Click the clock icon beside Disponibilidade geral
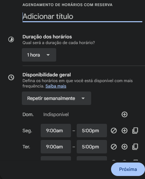 click(x=11, y=77)
